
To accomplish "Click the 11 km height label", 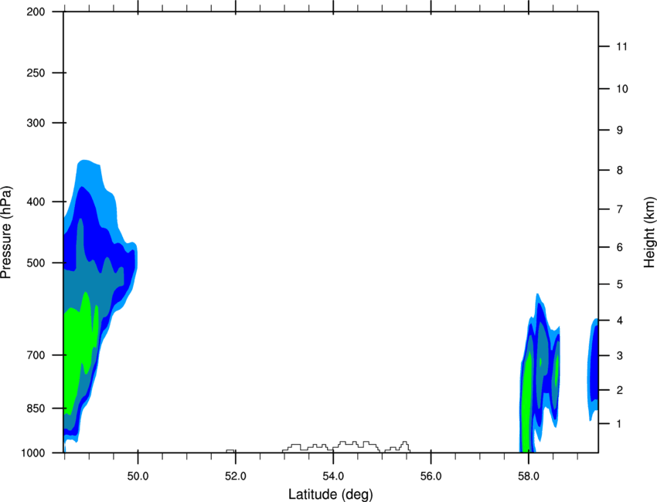I will point(621,46).
